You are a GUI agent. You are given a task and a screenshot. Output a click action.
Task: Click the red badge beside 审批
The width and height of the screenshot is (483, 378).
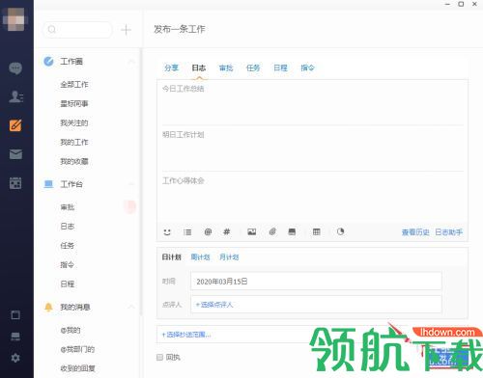(129, 206)
